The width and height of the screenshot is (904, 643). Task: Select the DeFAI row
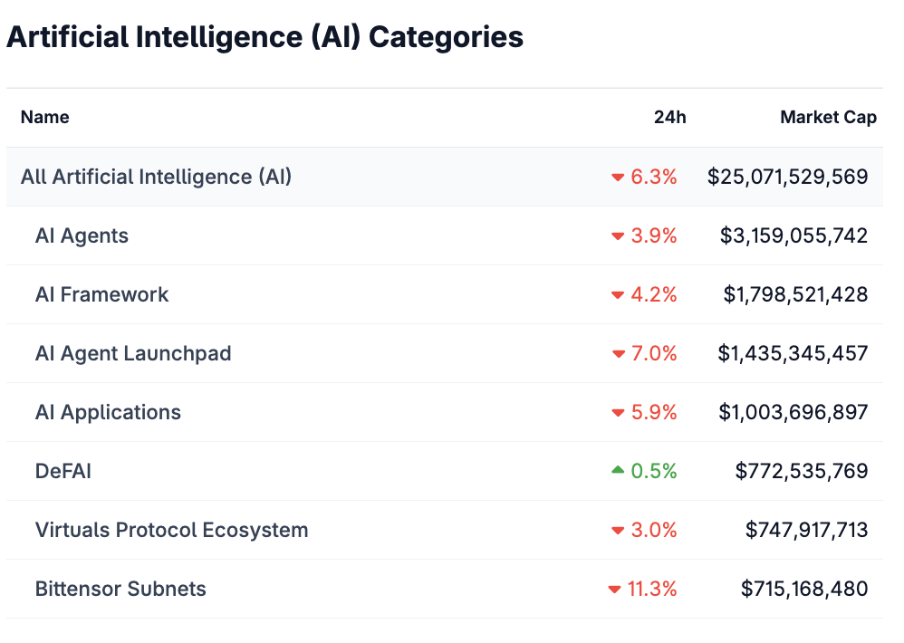62,471
